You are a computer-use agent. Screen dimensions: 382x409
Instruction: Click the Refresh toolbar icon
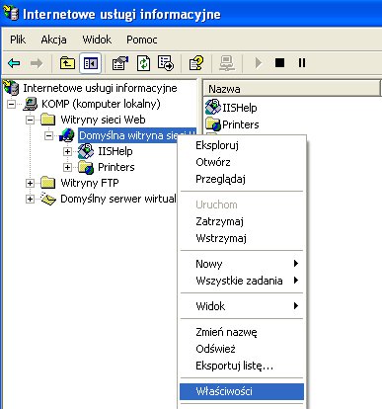coord(143,63)
